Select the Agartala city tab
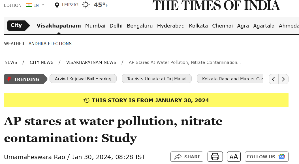 (264, 26)
